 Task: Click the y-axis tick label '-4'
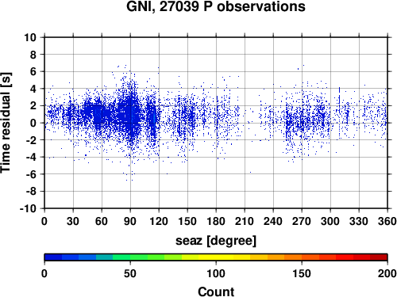coord(31,157)
